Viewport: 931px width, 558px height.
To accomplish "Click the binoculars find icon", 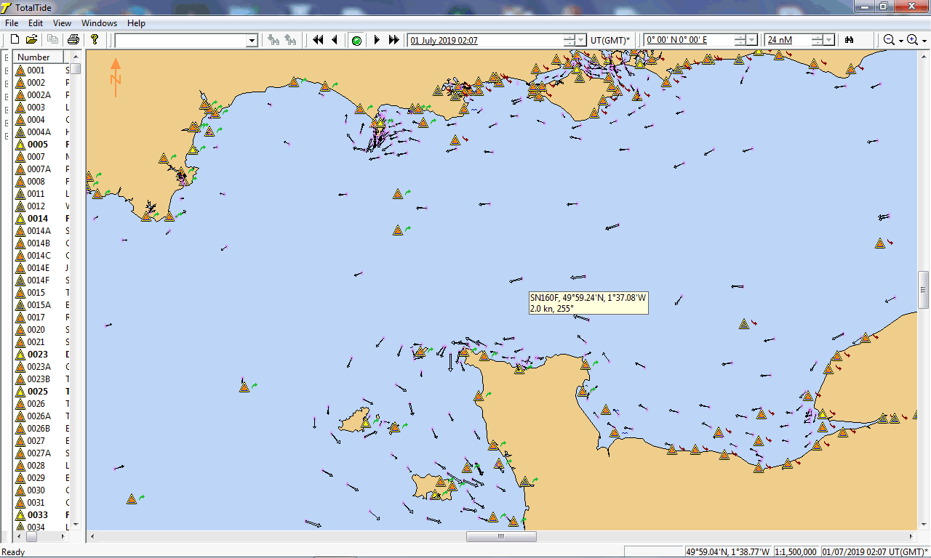I will tap(849, 40).
